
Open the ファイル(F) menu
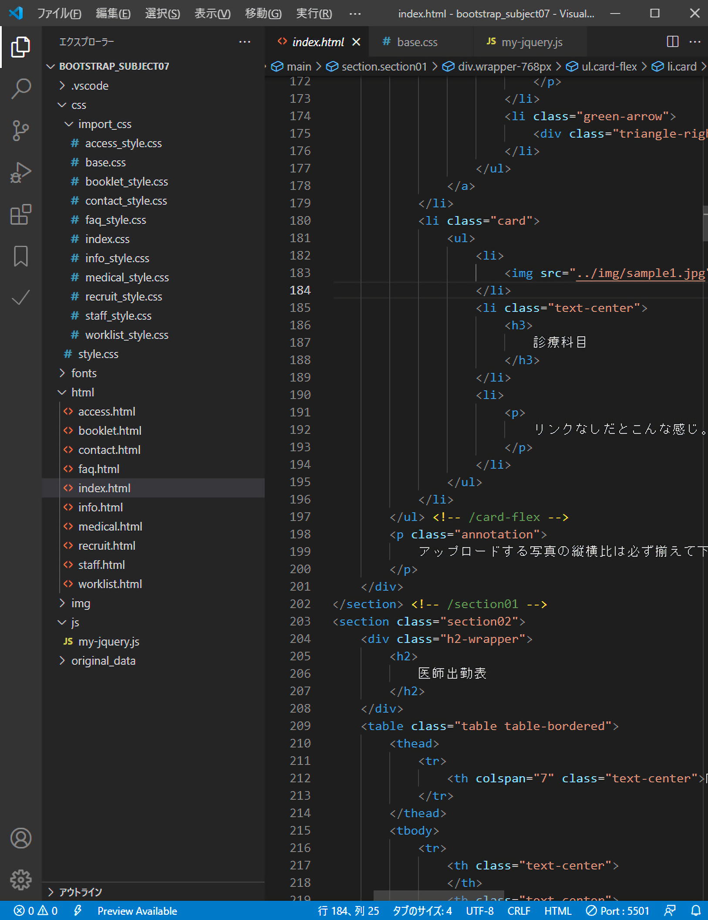[59, 14]
